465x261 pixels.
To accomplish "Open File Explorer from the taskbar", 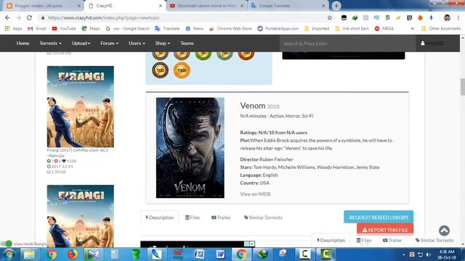I will tap(29, 254).
